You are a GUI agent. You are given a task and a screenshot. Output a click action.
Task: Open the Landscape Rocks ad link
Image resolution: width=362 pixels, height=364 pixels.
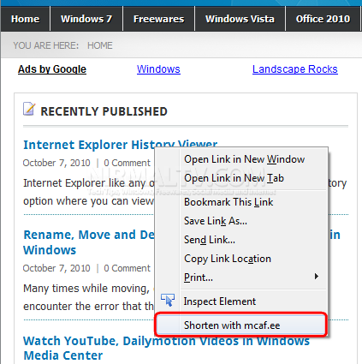point(295,69)
